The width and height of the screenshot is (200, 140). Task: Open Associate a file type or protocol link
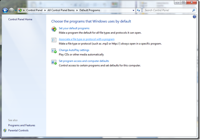[x=87, y=39]
